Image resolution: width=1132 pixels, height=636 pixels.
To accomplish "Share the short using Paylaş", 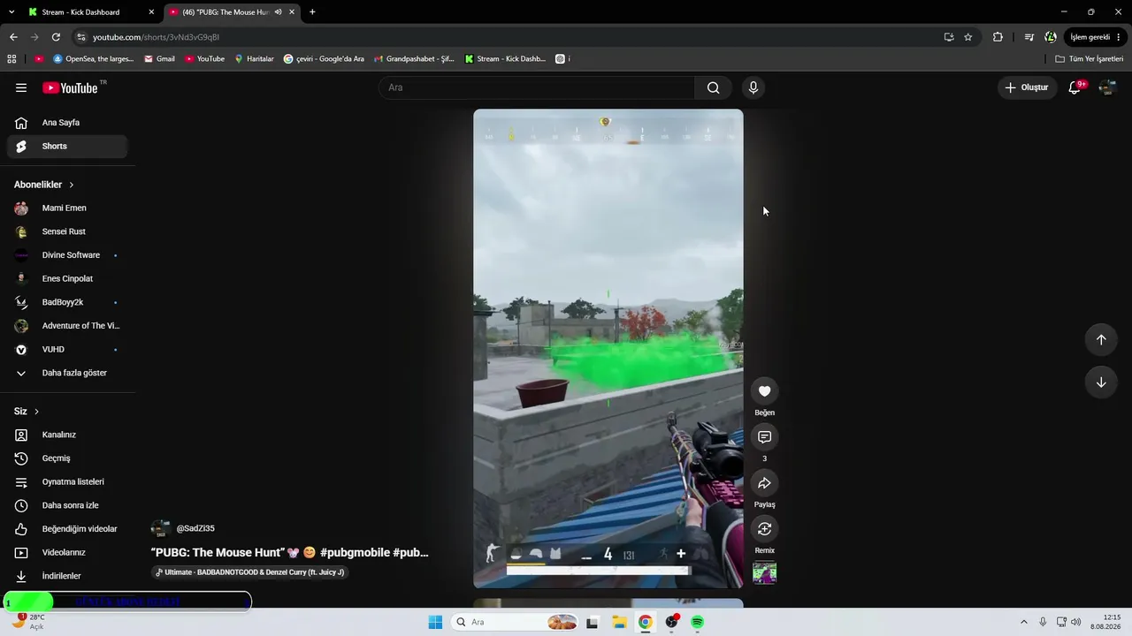I will 765,483.
